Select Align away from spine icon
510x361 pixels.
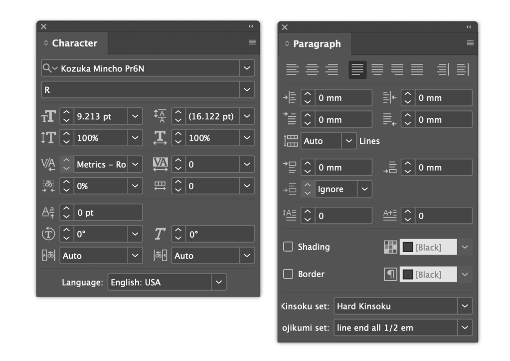(x=462, y=70)
